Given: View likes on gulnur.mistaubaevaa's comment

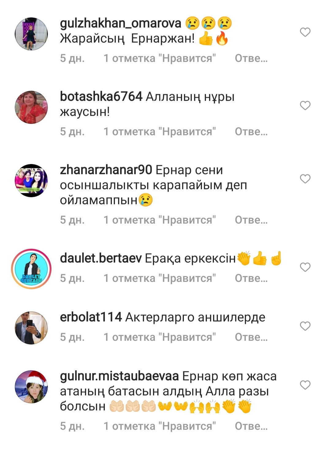Looking at the screenshot, I should pos(160,426).
